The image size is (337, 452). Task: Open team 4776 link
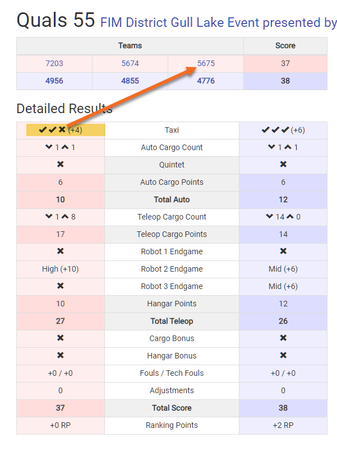pos(206,81)
